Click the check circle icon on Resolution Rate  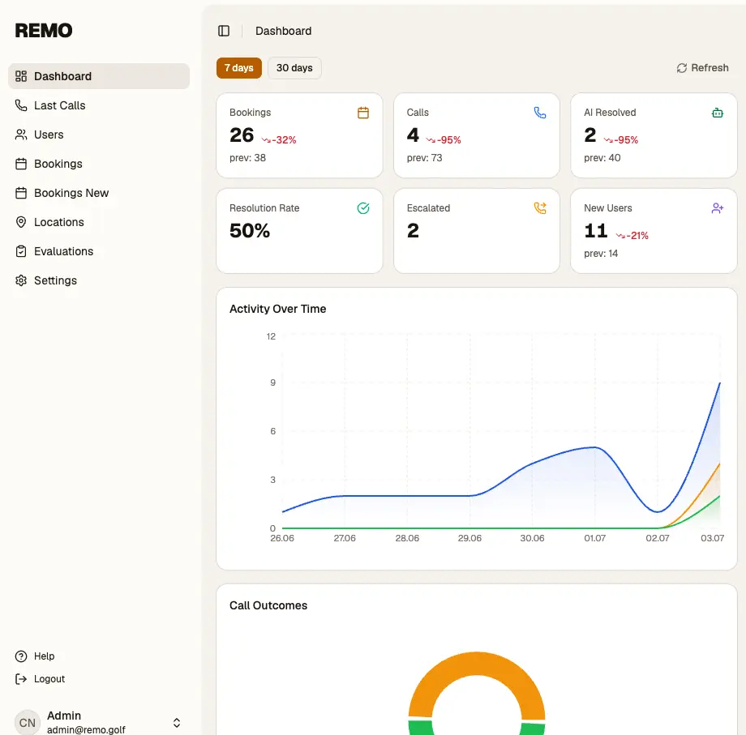coord(363,208)
